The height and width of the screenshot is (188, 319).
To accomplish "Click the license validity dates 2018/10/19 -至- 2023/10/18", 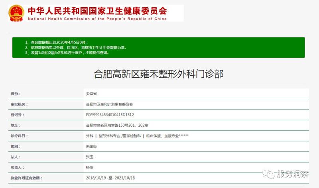I will 110,178.
